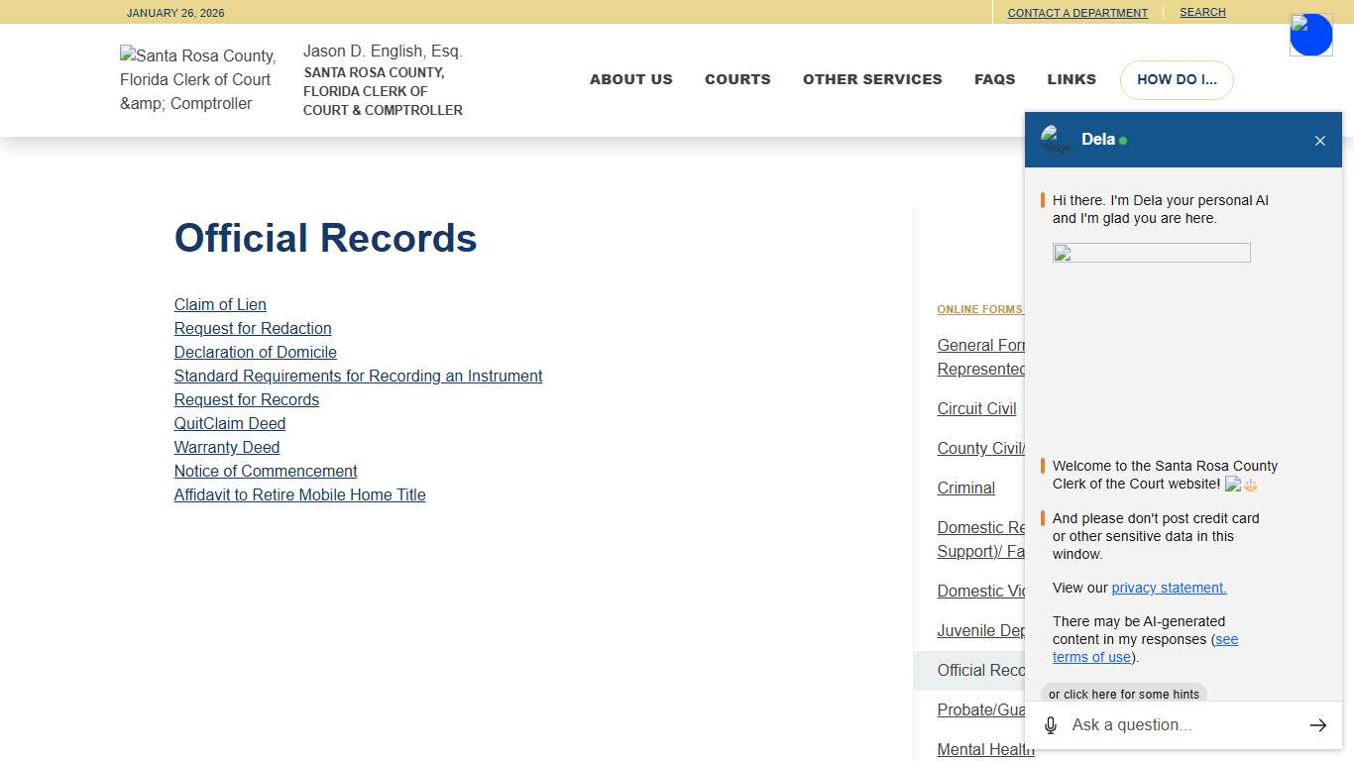Close the Dela chat window
This screenshot has height=761, width=1354.
click(x=1320, y=140)
